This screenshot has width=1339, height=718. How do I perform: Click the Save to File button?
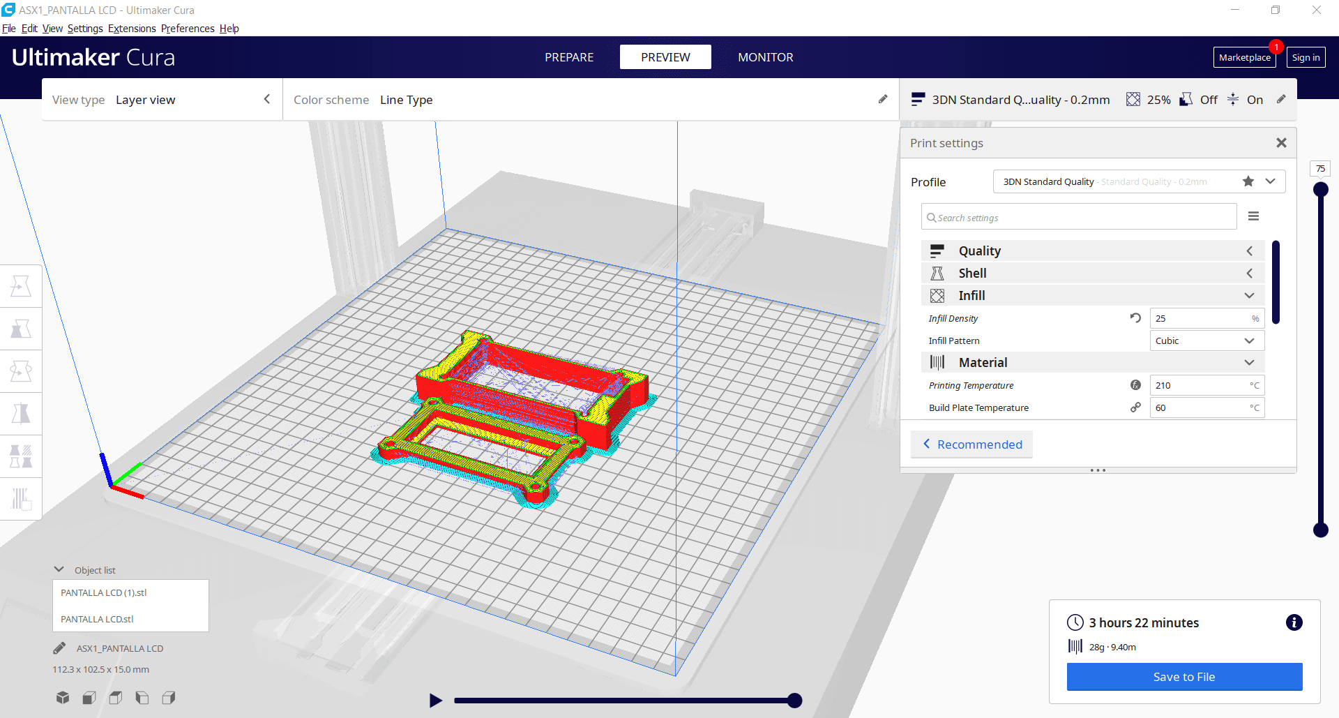[1184, 677]
